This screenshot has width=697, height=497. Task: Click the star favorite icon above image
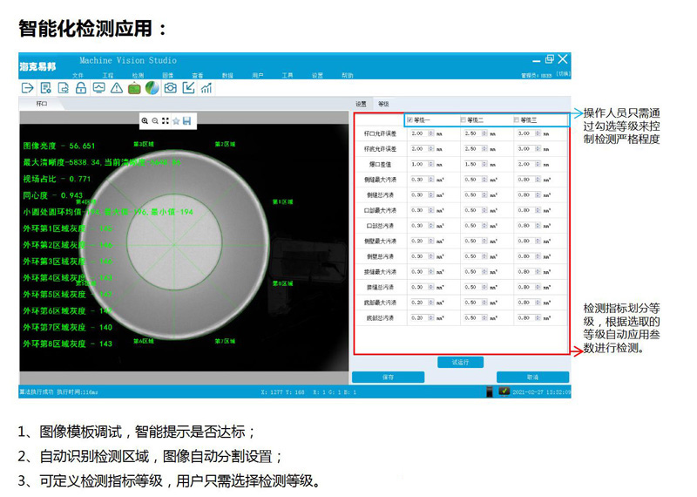point(176,120)
